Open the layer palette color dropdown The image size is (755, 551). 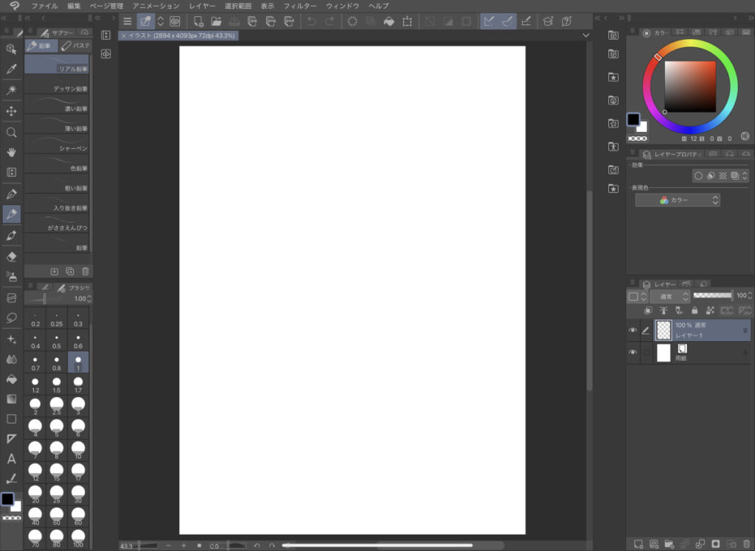coord(638,296)
